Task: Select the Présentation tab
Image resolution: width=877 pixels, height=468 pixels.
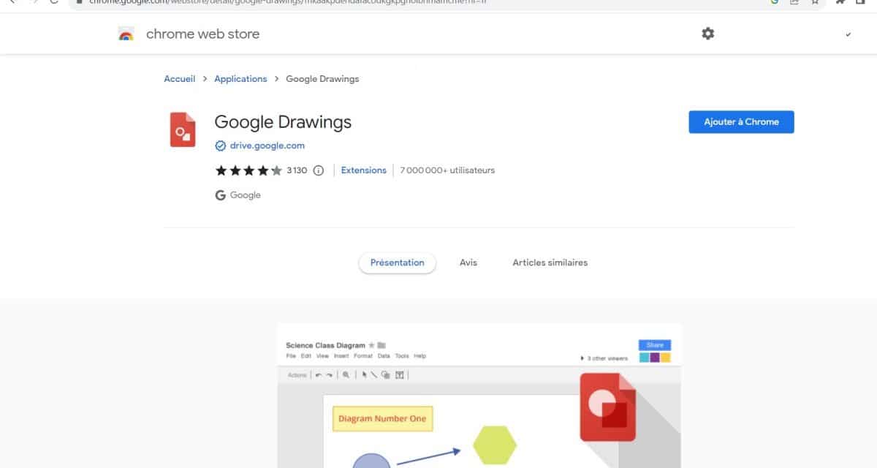Action: point(397,263)
